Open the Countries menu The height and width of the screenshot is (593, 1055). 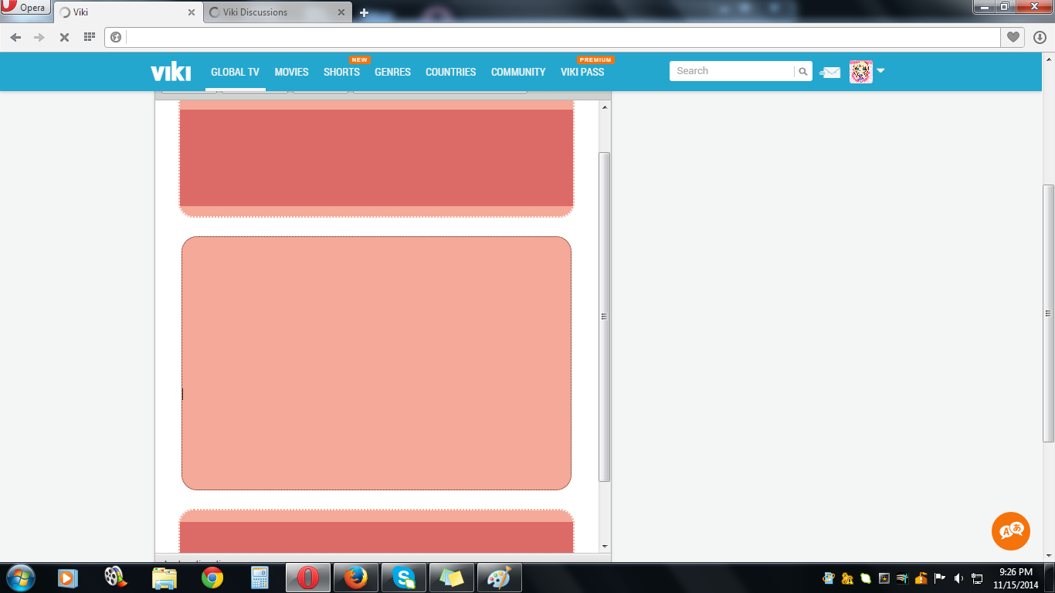tap(450, 72)
